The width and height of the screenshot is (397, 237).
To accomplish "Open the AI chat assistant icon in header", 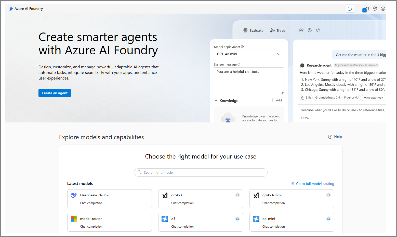I will tap(350, 9).
